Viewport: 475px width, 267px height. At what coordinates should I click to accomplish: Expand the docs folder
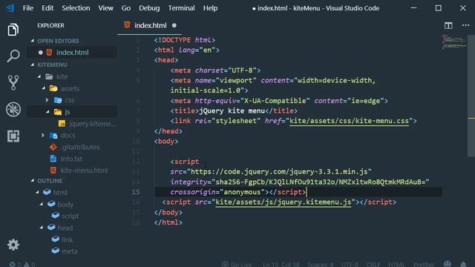coord(43,135)
